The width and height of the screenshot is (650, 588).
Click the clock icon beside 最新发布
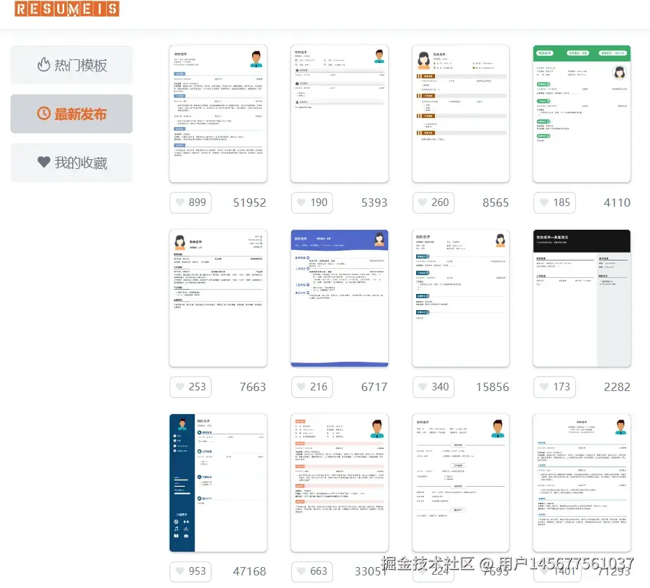point(43,113)
